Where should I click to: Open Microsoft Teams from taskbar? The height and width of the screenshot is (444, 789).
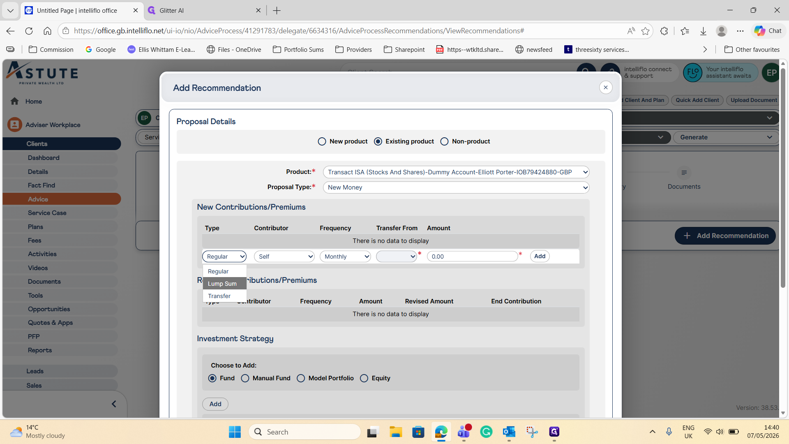464,432
